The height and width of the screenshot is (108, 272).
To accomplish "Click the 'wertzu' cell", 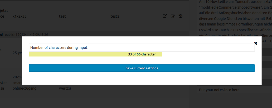I will coord(65,89).
